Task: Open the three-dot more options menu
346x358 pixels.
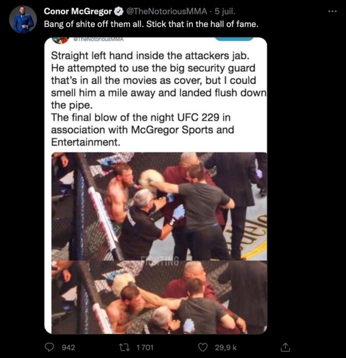Action: click(333, 11)
